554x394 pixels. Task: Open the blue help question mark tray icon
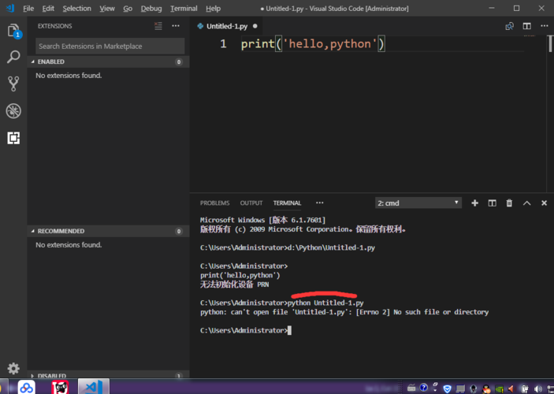click(x=424, y=388)
